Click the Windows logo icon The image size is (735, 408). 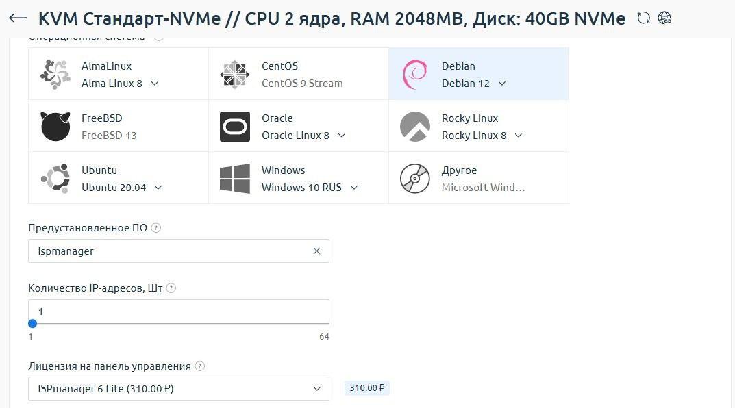click(235, 178)
